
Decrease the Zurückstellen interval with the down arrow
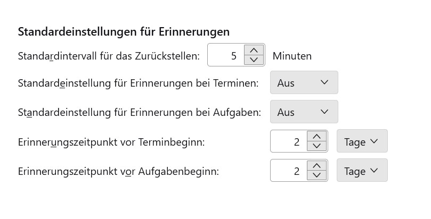(254, 61)
